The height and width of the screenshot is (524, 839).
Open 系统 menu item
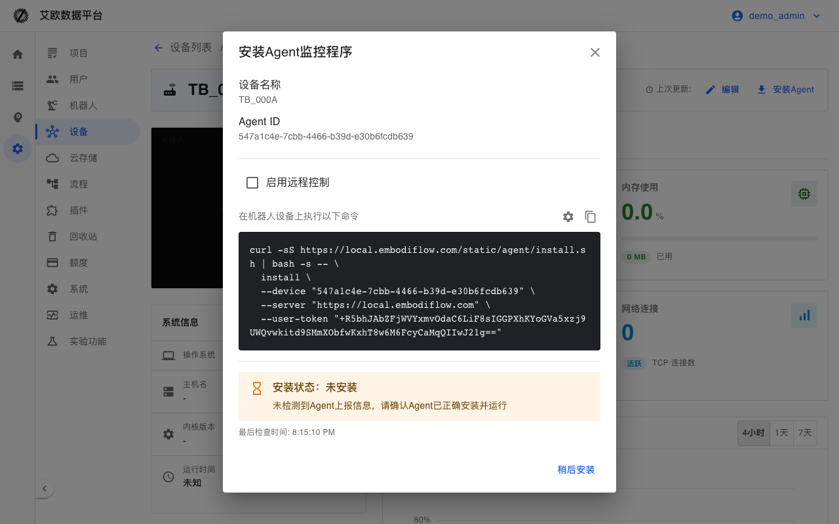pos(88,289)
